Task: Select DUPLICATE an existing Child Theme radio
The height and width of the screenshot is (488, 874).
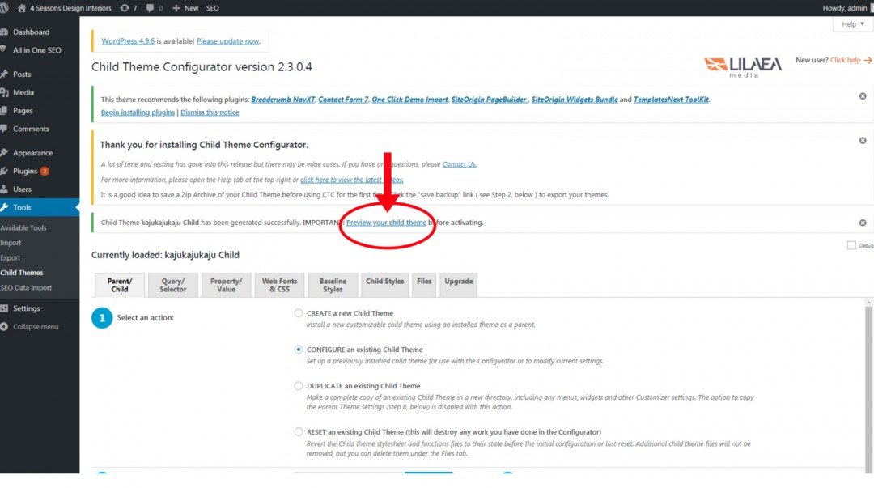Action: click(298, 386)
